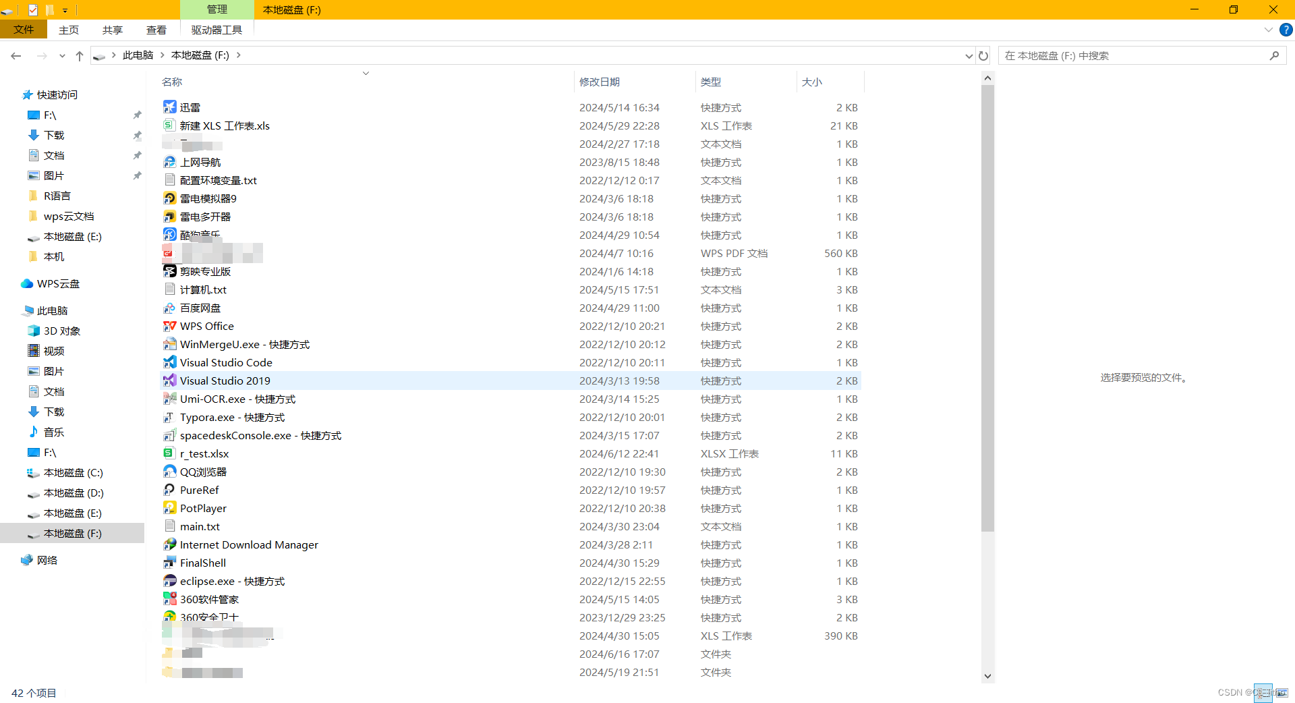Click the Help question mark icon
This screenshot has height=703, width=1295.
pos(1286,30)
